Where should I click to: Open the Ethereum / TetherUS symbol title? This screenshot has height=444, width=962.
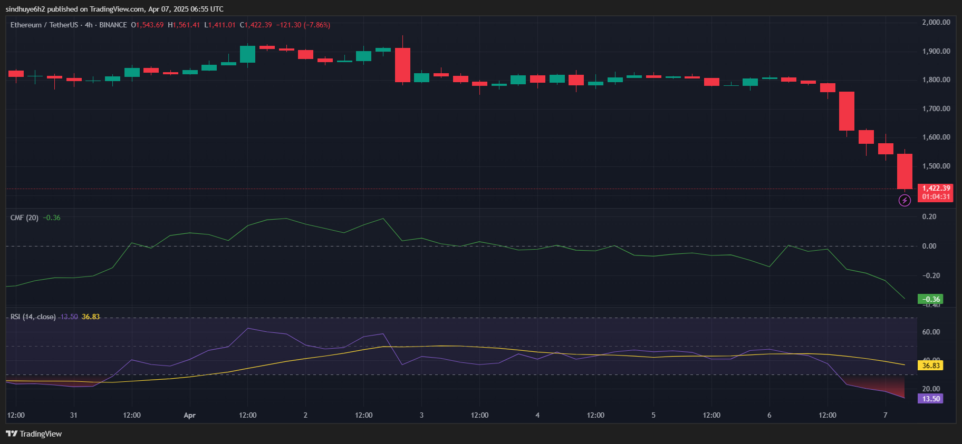[44, 25]
